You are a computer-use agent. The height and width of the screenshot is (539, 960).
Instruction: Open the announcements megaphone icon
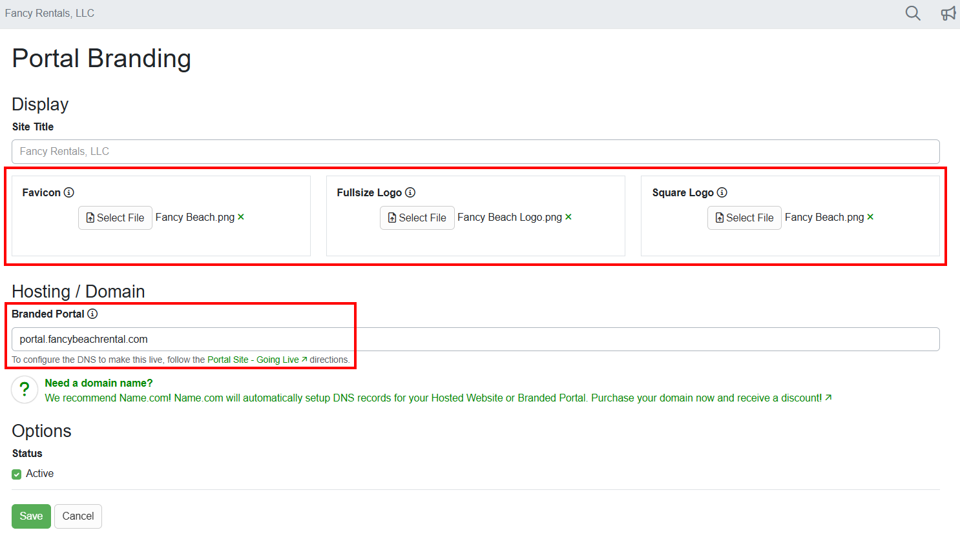[948, 14]
